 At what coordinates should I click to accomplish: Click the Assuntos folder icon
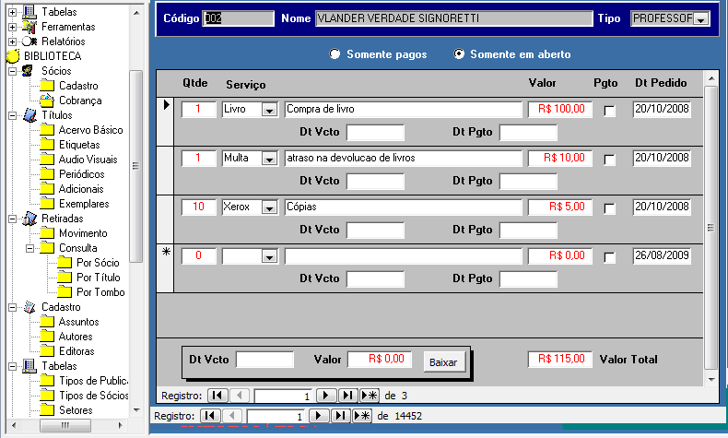coord(47,322)
